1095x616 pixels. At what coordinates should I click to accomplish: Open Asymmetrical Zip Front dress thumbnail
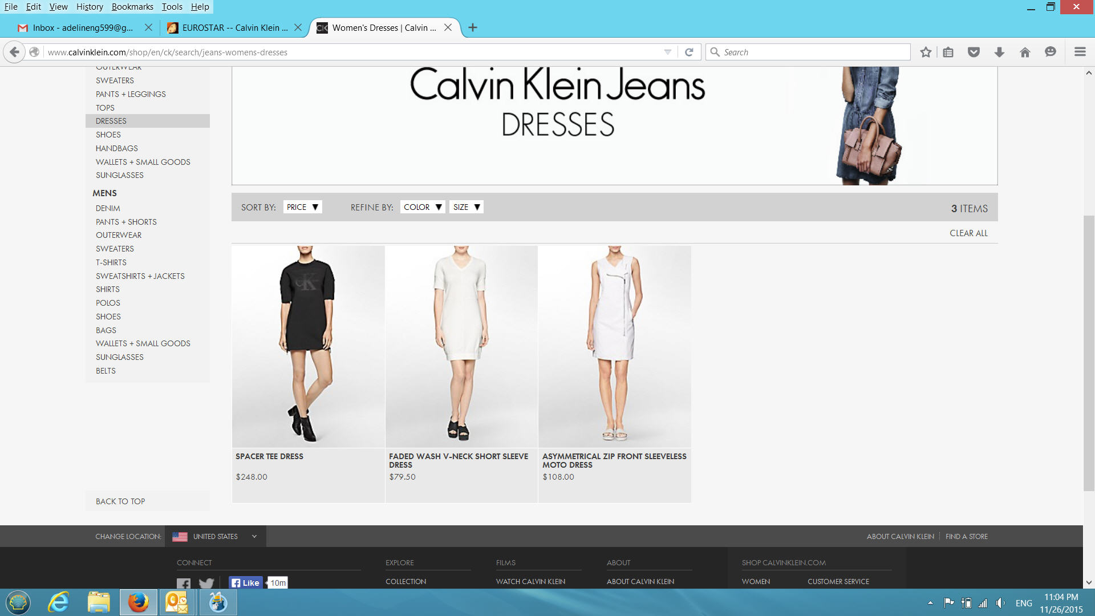tap(615, 347)
